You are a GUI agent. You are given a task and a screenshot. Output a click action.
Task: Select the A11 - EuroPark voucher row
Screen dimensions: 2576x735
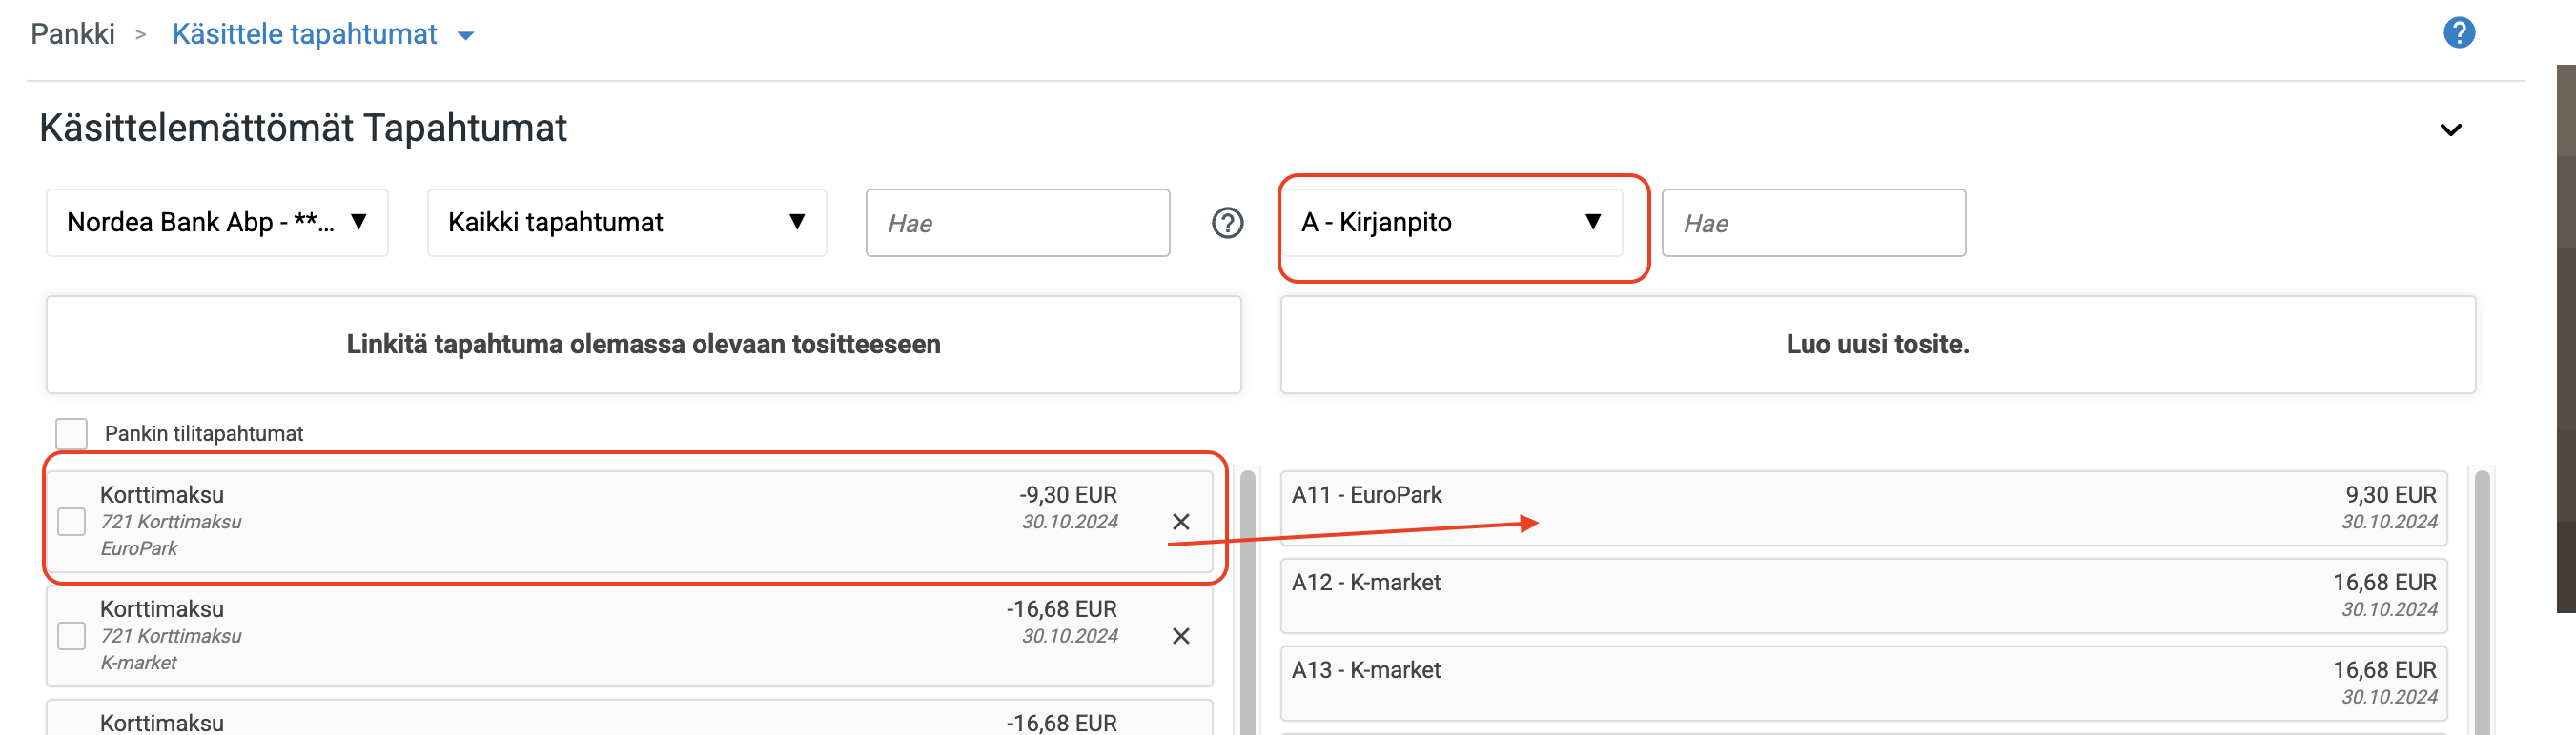(1863, 508)
